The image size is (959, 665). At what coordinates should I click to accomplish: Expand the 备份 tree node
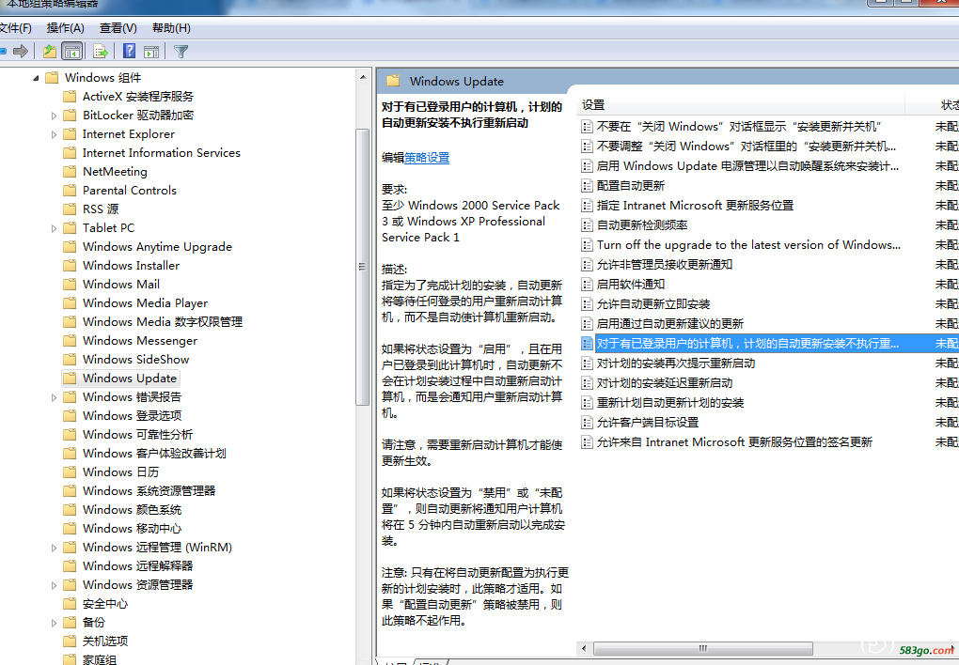[54, 623]
